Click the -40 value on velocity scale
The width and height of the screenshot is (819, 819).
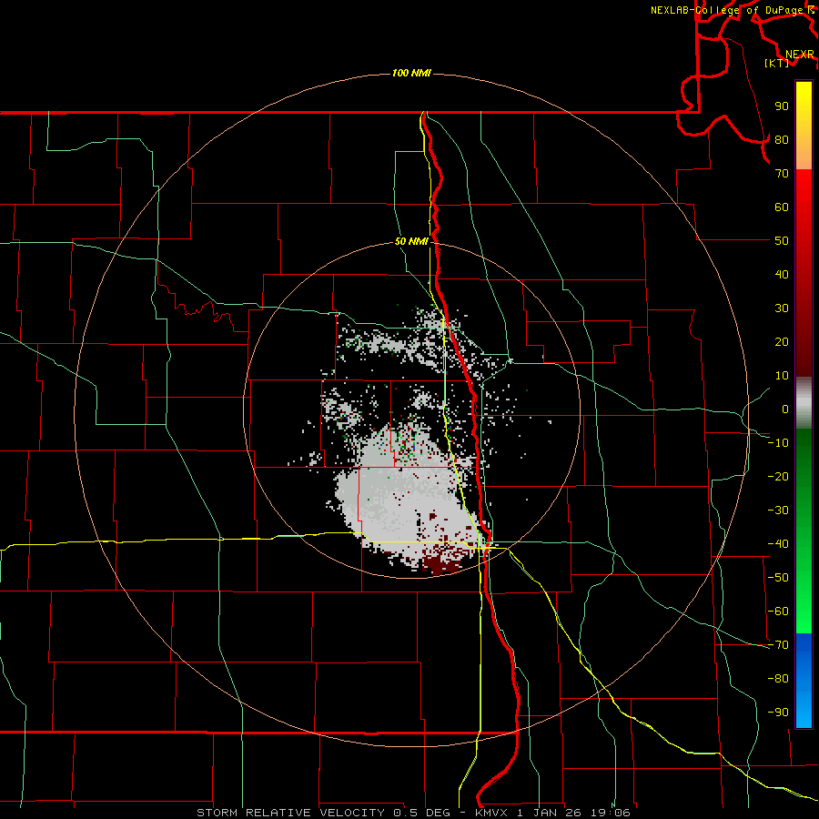tap(778, 544)
